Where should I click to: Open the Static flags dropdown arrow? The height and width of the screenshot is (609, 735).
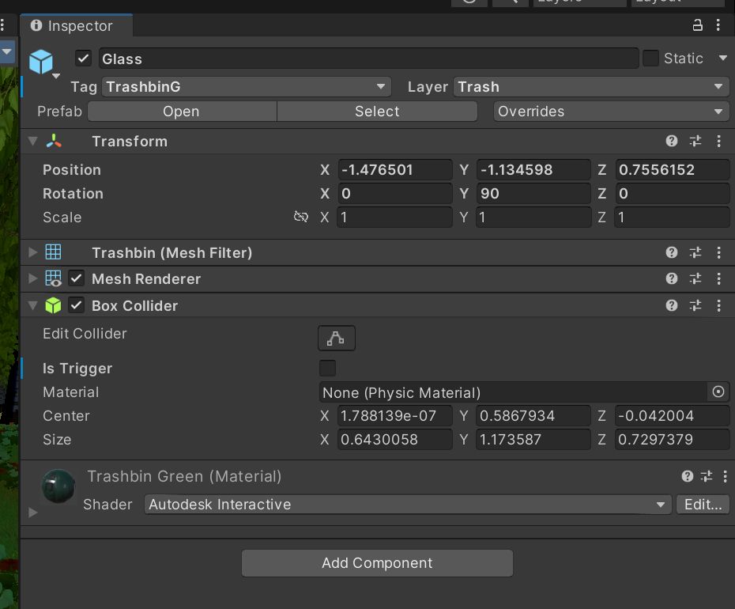tap(723, 59)
